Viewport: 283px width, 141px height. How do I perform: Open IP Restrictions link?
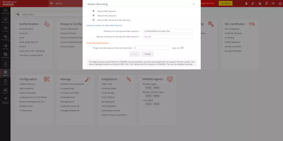[x=26, y=111]
